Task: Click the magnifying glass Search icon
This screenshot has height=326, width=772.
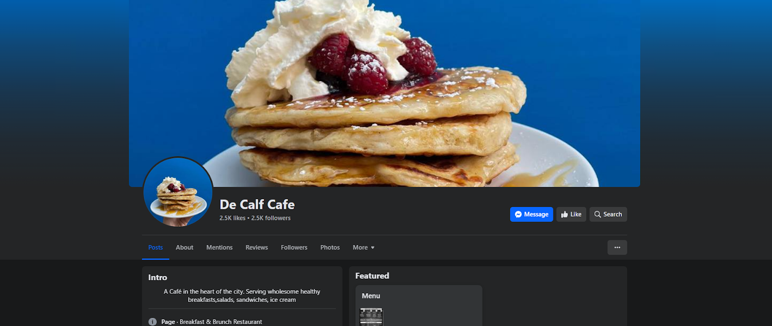Action: pos(597,215)
